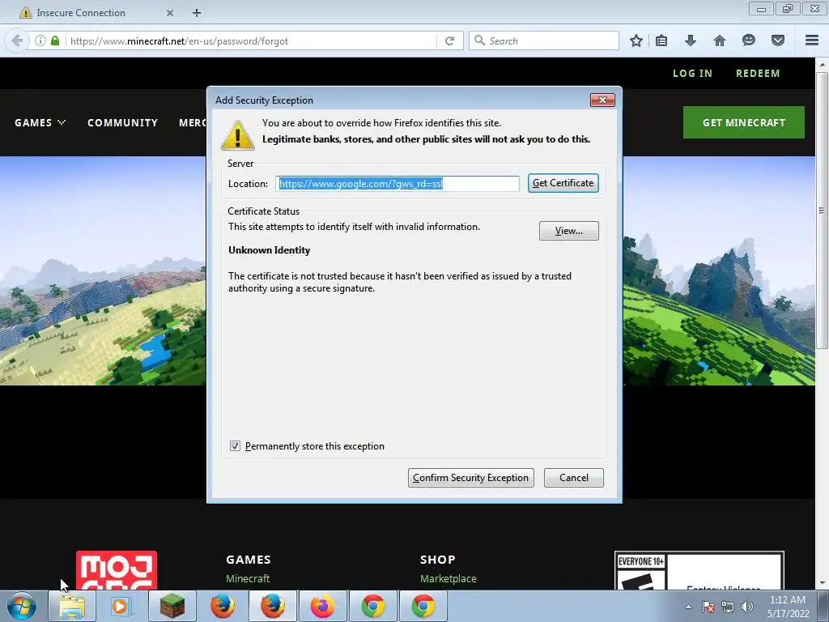The height and width of the screenshot is (622, 829).
Task: Cancel the security exception dialog
Action: click(574, 478)
